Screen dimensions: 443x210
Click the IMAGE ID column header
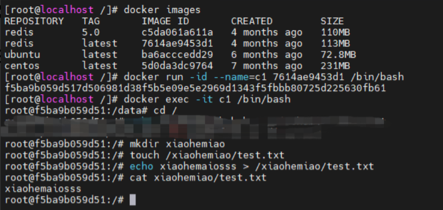pos(165,21)
